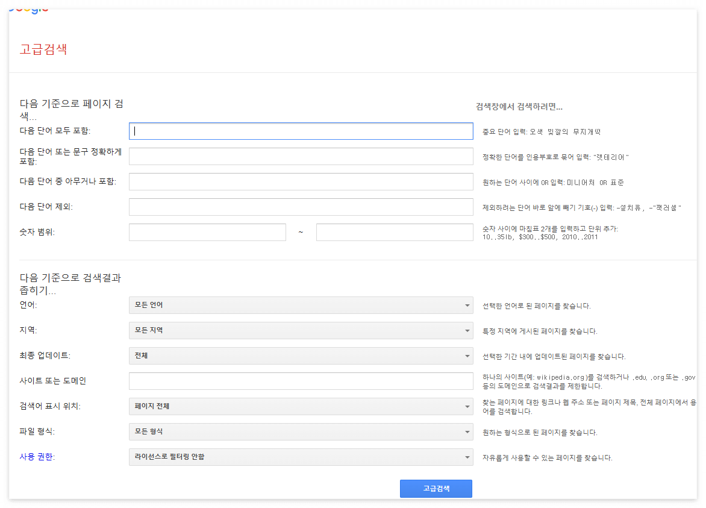The height and width of the screenshot is (508, 706).
Task: Open the 모든 지역 region selector
Action: click(x=301, y=331)
